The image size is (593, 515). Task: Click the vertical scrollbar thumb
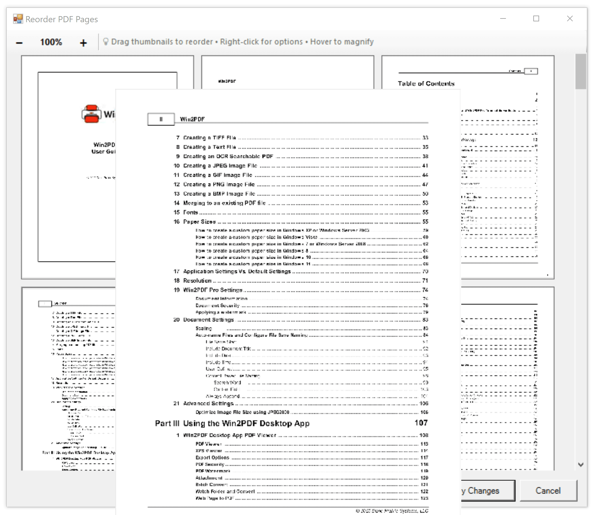click(x=581, y=72)
